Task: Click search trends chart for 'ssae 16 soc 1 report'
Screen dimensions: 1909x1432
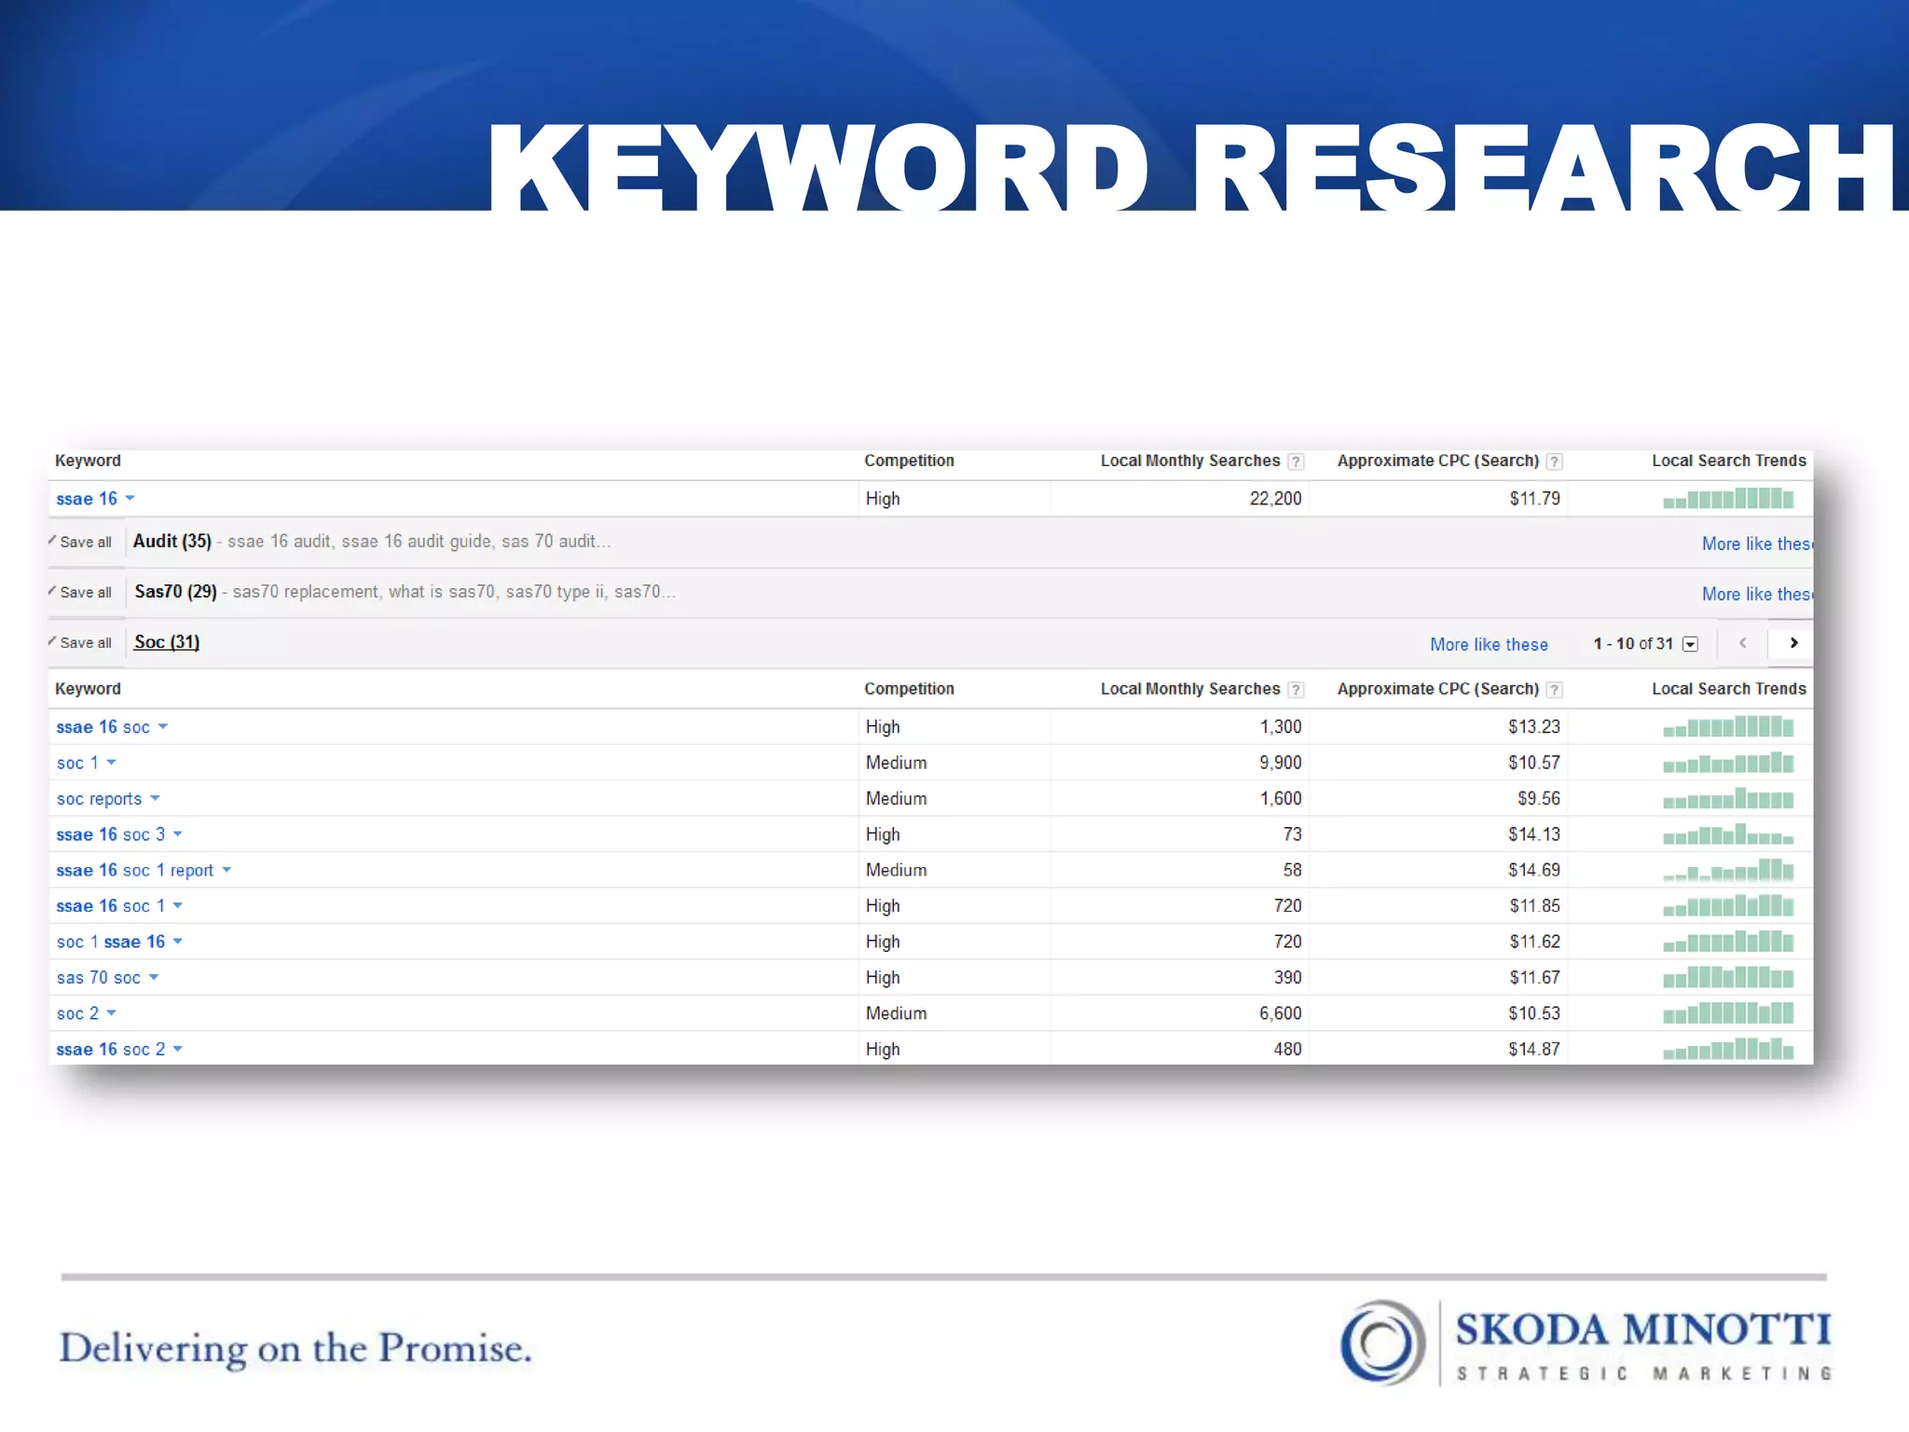Action: click(x=1728, y=871)
